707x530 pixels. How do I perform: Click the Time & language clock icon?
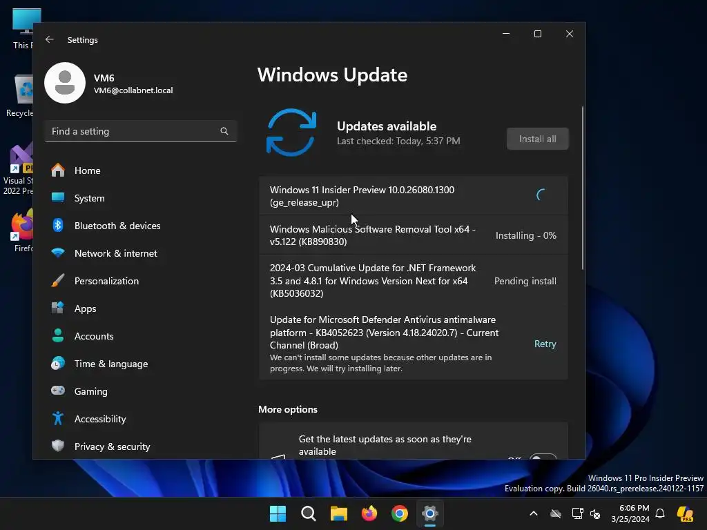coord(58,363)
